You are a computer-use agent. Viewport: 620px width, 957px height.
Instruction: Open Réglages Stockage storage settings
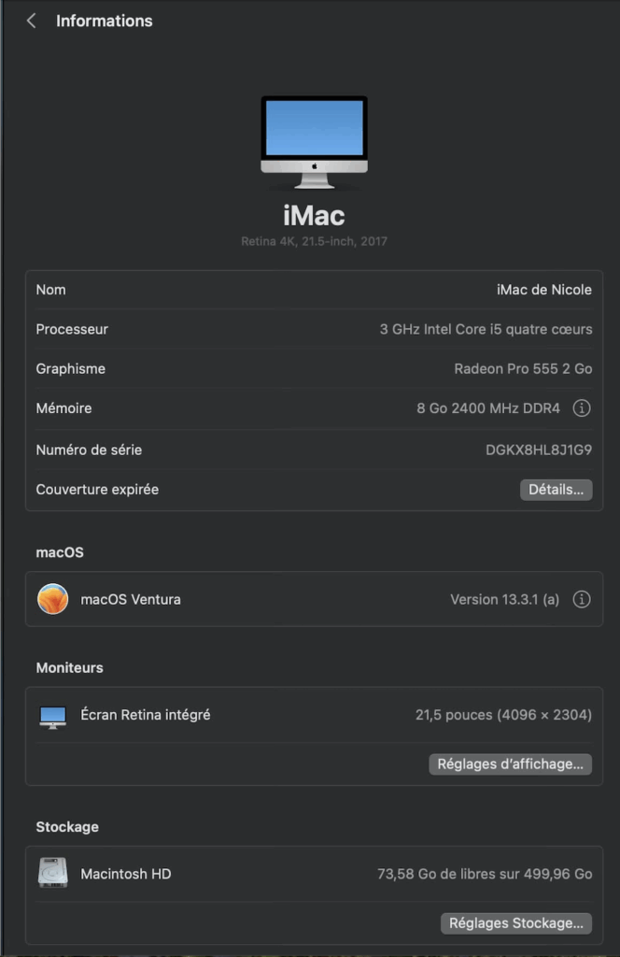coord(515,922)
